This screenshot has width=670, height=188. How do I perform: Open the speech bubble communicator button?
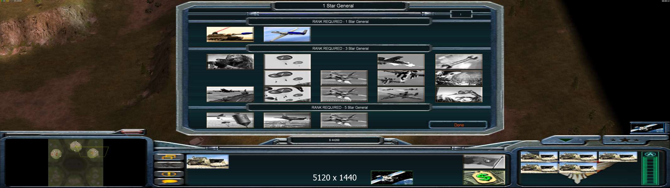169,181
